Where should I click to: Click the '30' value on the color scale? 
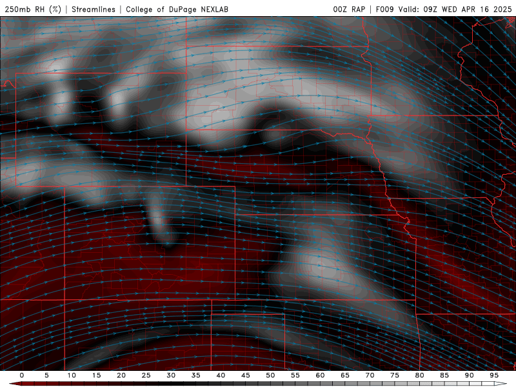click(171, 375)
